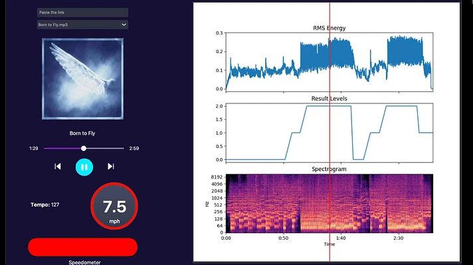Click the 1:40 time axis label

[341, 238]
